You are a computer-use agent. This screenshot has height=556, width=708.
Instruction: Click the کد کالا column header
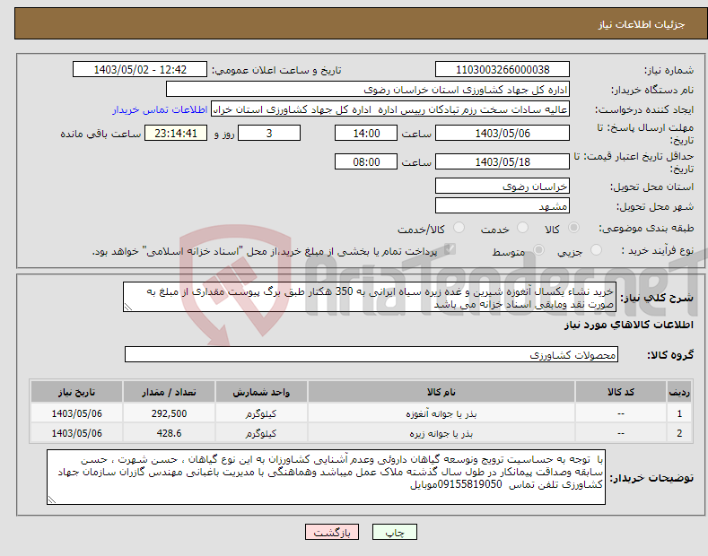point(621,392)
